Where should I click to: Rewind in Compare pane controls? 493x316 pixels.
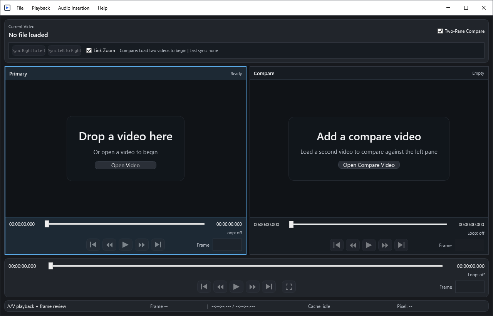(x=353, y=245)
